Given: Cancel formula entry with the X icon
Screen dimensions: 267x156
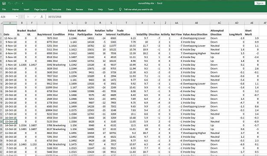Looking at the screenshot, I should click(28, 17).
